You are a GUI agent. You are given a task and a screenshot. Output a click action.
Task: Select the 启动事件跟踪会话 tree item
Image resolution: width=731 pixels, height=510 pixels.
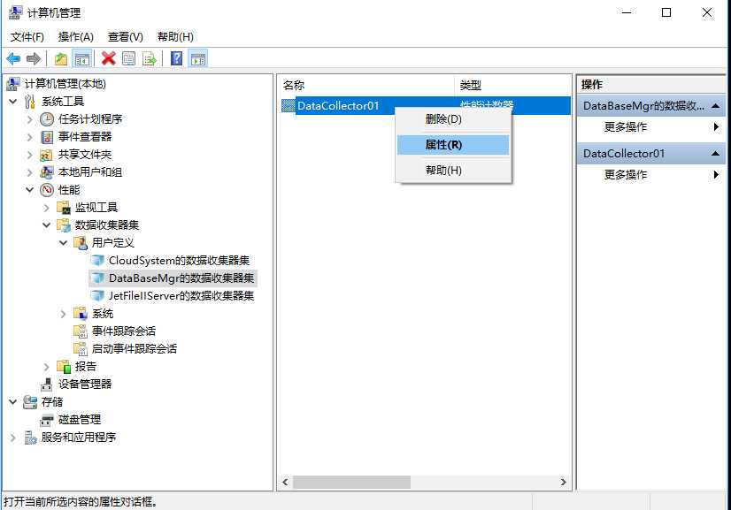[135, 349]
